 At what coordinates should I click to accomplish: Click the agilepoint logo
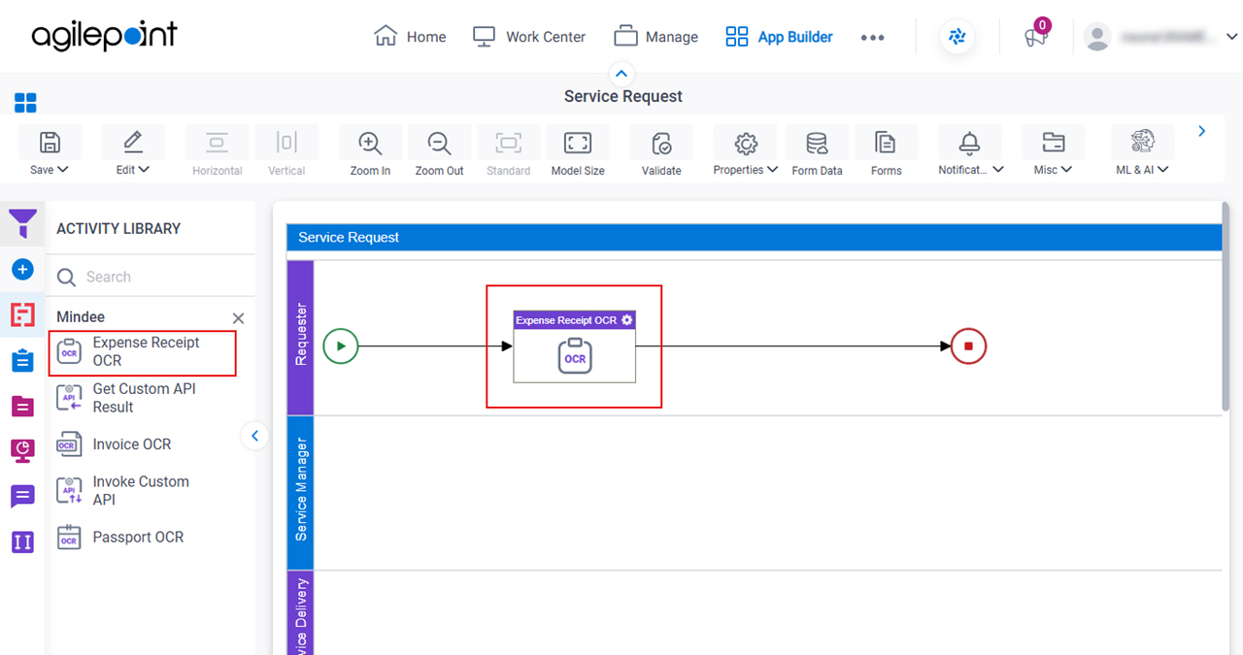(x=104, y=36)
